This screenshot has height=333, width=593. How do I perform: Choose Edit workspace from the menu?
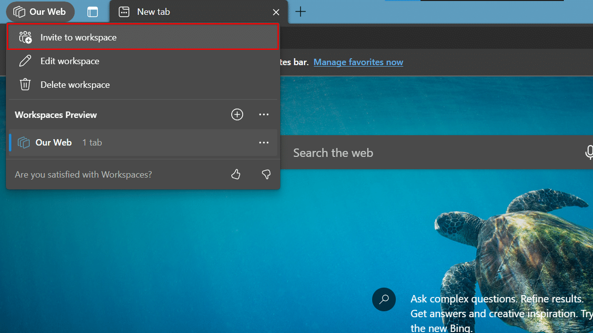[143, 61]
